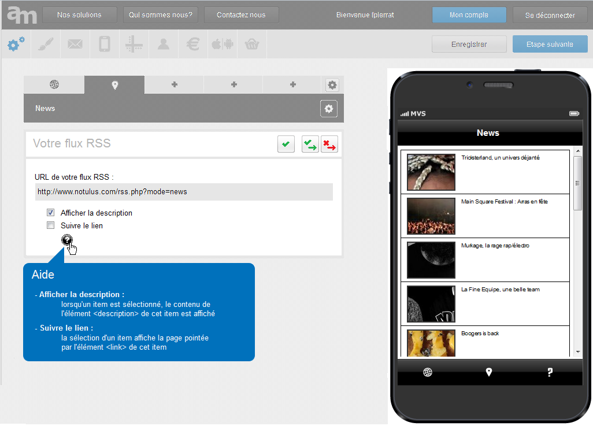
Task: Uncheck the Afficher la description checkbox
Action: tap(51, 213)
